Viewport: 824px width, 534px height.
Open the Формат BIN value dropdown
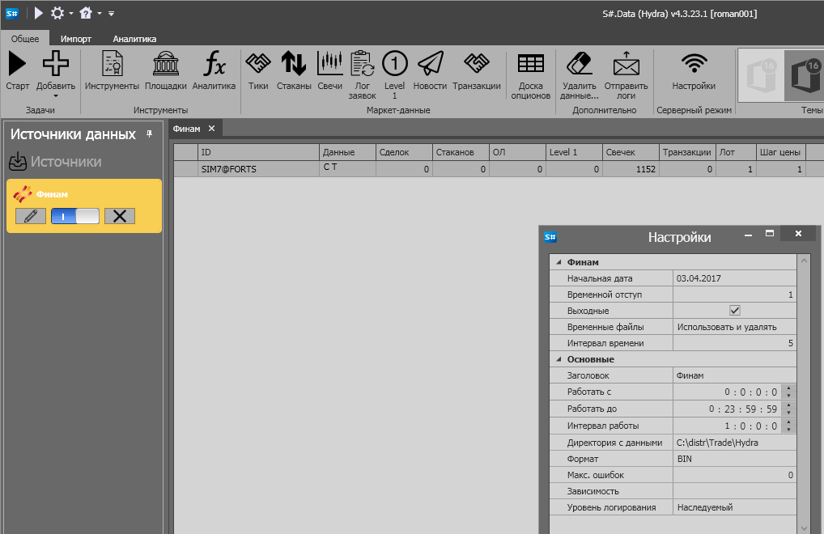coord(735,459)
